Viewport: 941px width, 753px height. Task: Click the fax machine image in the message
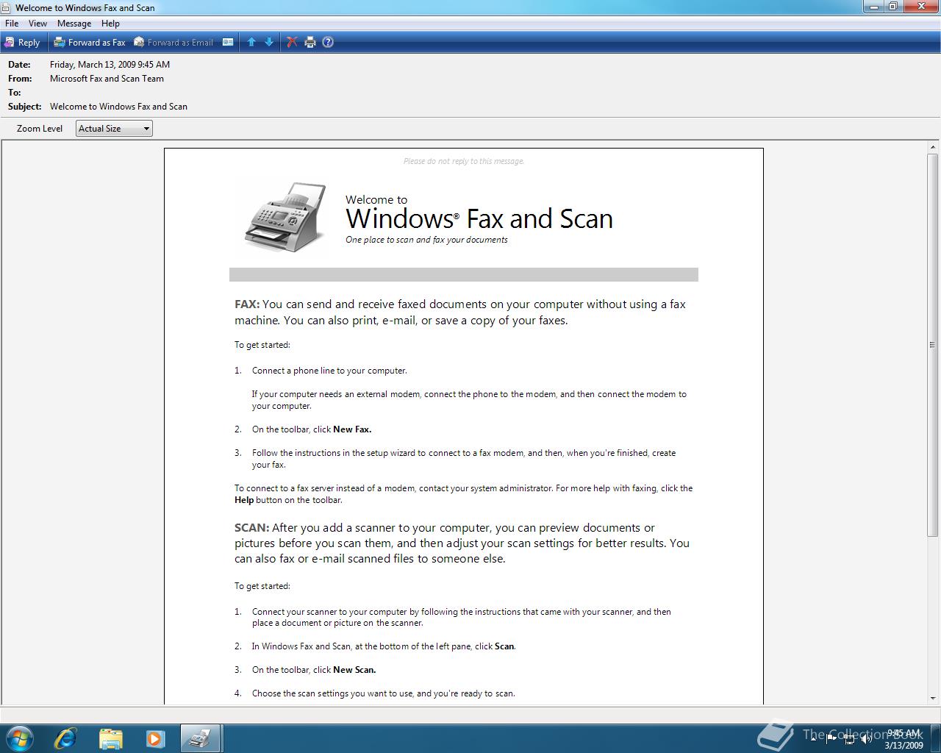pyautogui.click(x=285, y=217)
